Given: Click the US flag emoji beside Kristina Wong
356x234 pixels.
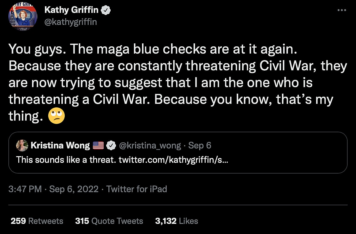Looking at the screenshot, I should tap(98, 146).
